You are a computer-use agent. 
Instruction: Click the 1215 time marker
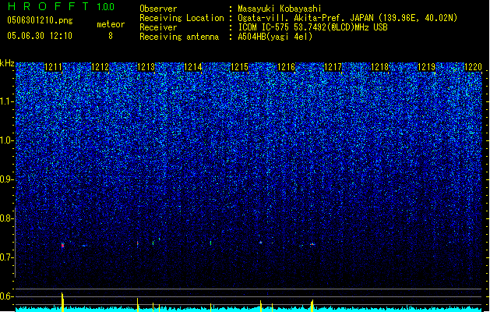pyautogui.click(x=240, y=67)
